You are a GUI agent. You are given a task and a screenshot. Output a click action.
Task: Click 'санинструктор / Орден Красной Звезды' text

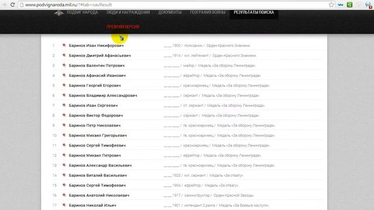[219, 195]
